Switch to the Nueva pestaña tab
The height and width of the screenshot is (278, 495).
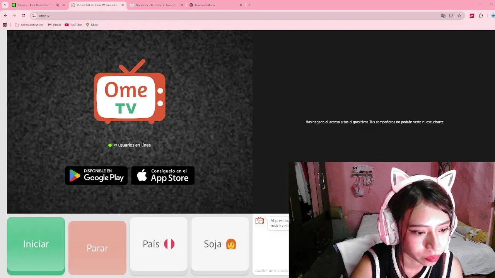pos(205,5)
